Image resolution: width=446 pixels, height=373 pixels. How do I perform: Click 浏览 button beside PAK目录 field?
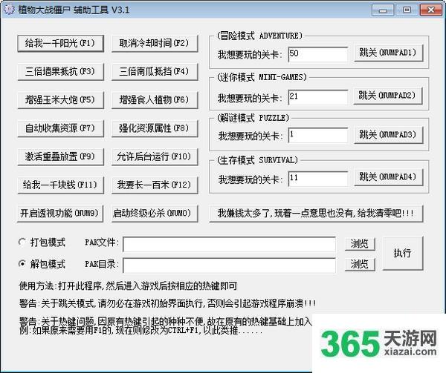click(x=361, y=265)
